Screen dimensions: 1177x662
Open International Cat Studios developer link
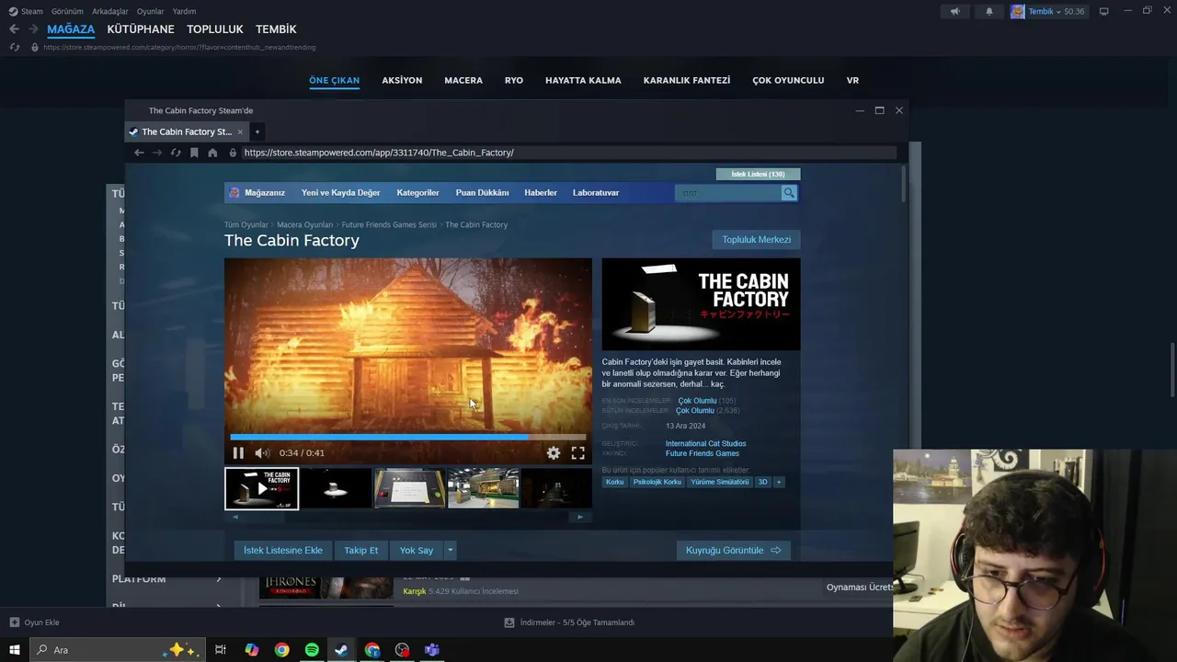[706, 443]
